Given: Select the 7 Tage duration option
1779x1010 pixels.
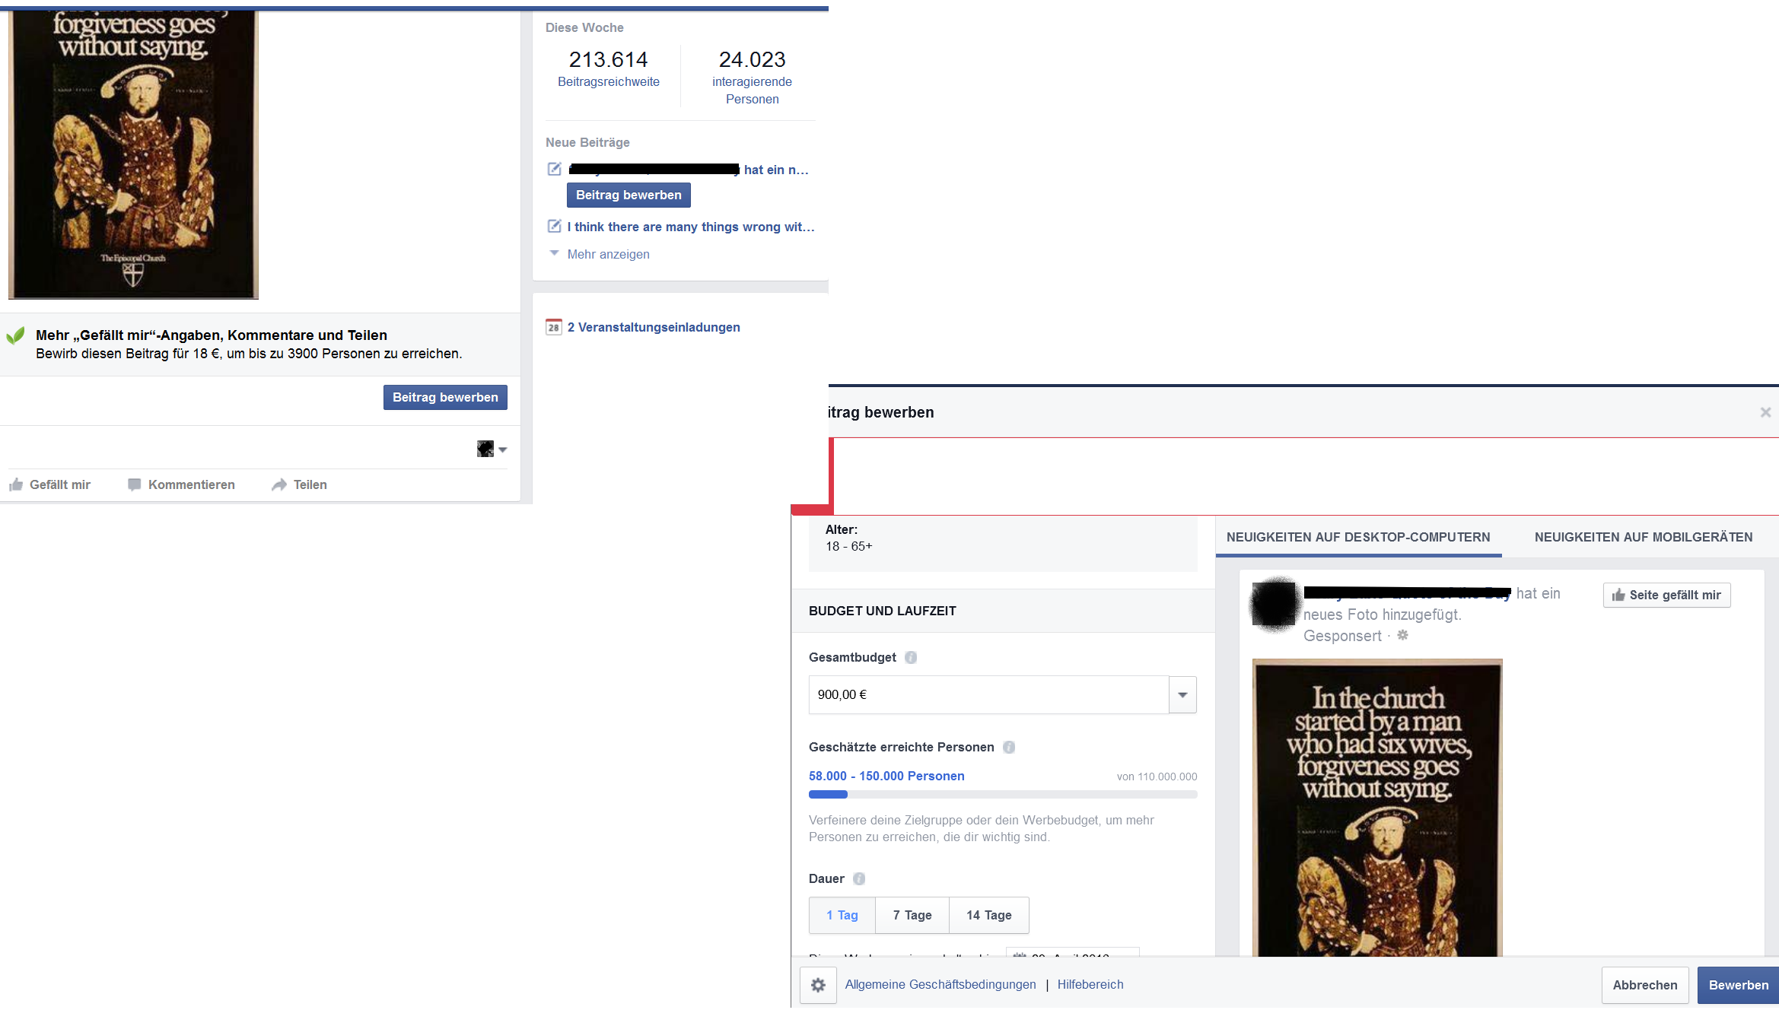Looking at the screenshot, I should pos(912,915).
